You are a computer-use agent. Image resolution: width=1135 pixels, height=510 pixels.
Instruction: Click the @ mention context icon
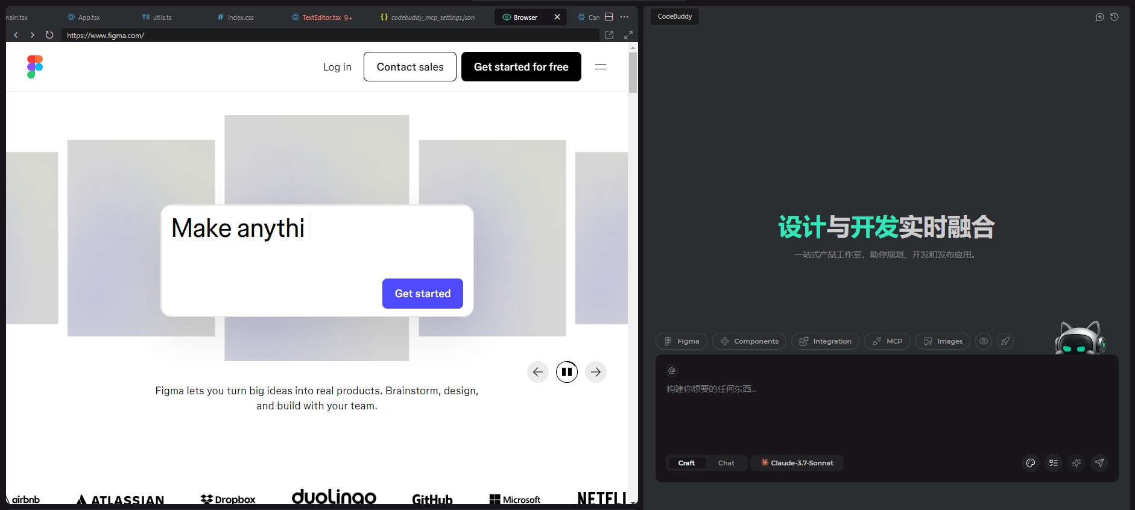coord(672,371)
